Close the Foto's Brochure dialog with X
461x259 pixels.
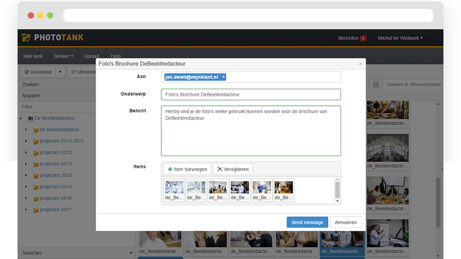coord(360,64)
